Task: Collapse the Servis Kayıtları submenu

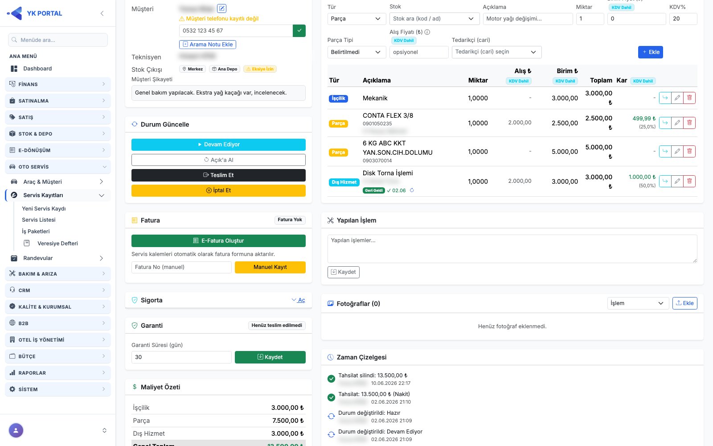Action: tap(58, 195)
